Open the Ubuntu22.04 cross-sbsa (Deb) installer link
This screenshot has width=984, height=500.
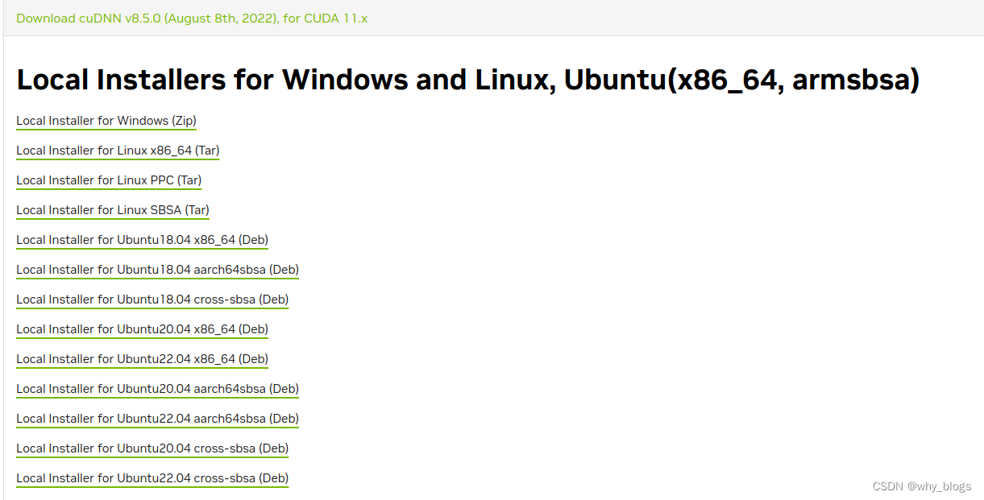click(x=152, y=478)
